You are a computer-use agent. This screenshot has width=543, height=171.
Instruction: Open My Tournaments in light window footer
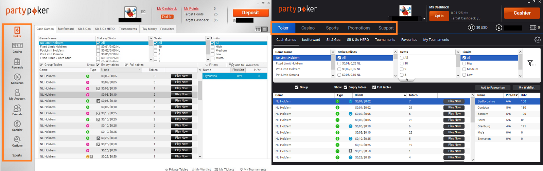tap(253, 169)
